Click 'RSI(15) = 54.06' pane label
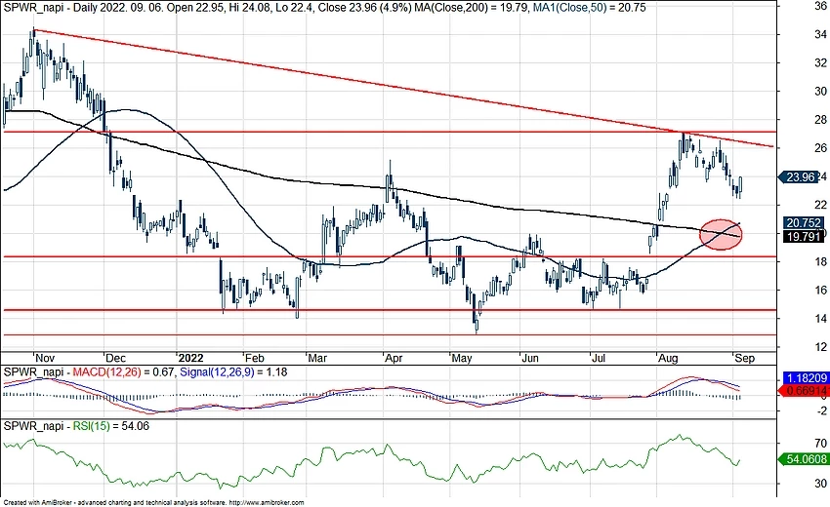Image resolution: width=830 pixels, height=507 pixels. pos(111,426)
